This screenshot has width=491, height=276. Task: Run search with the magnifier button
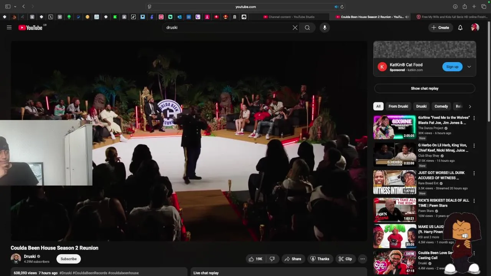coord(307,28)
